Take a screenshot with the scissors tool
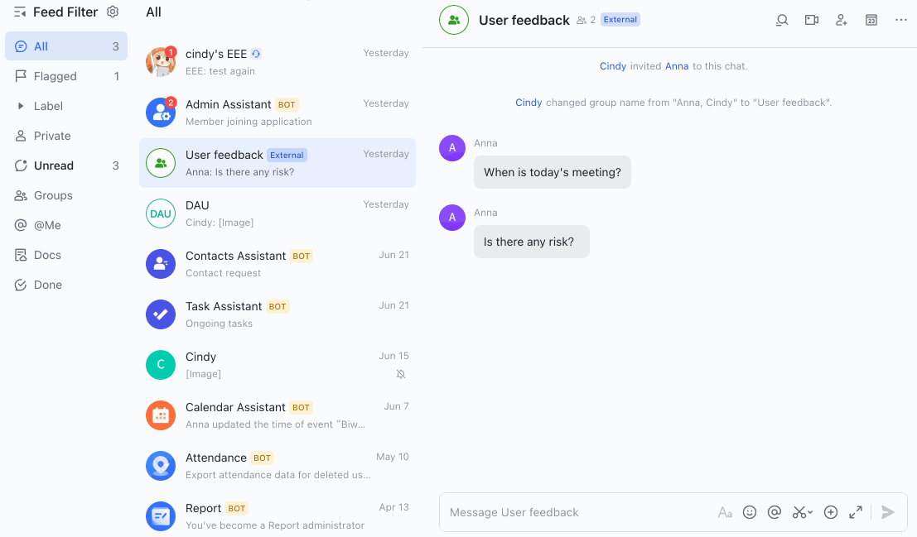 tap(799, 512)
